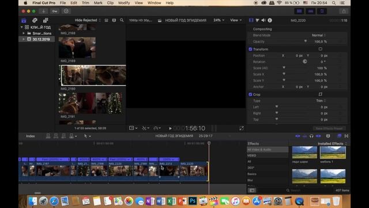The image size is (369, 208).
Task: Show the Transitions browser icon
Action: tap(347, 136)
